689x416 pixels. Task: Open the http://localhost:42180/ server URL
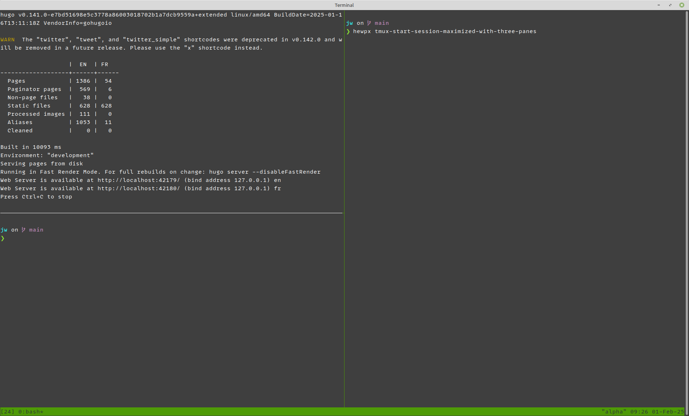[139, 188]
